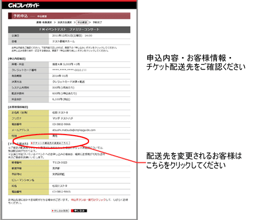This screenshot has width=262, height=220.
Task: Open the ticket mailing address change link
Action: tap(50, 143)
